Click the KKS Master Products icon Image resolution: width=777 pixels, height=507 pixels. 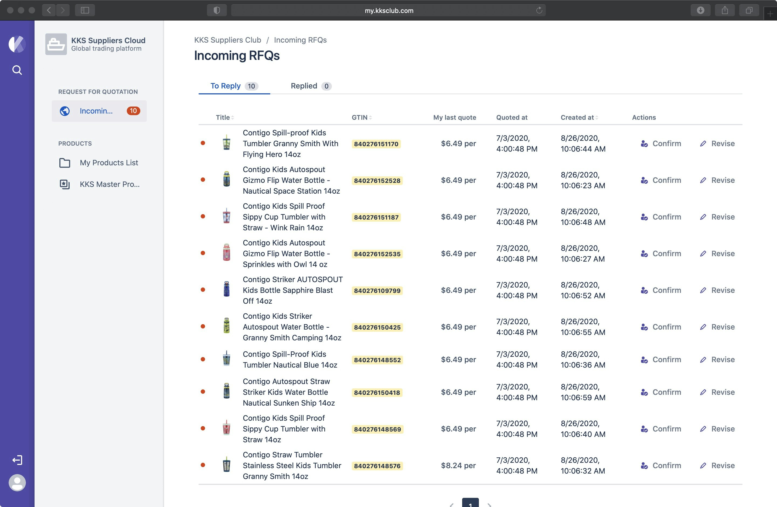click(65, 184)
